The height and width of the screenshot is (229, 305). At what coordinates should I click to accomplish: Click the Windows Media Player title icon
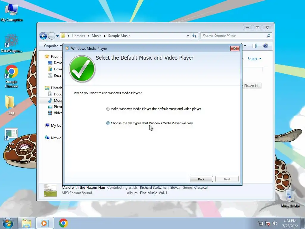click(x=67, y=49)
